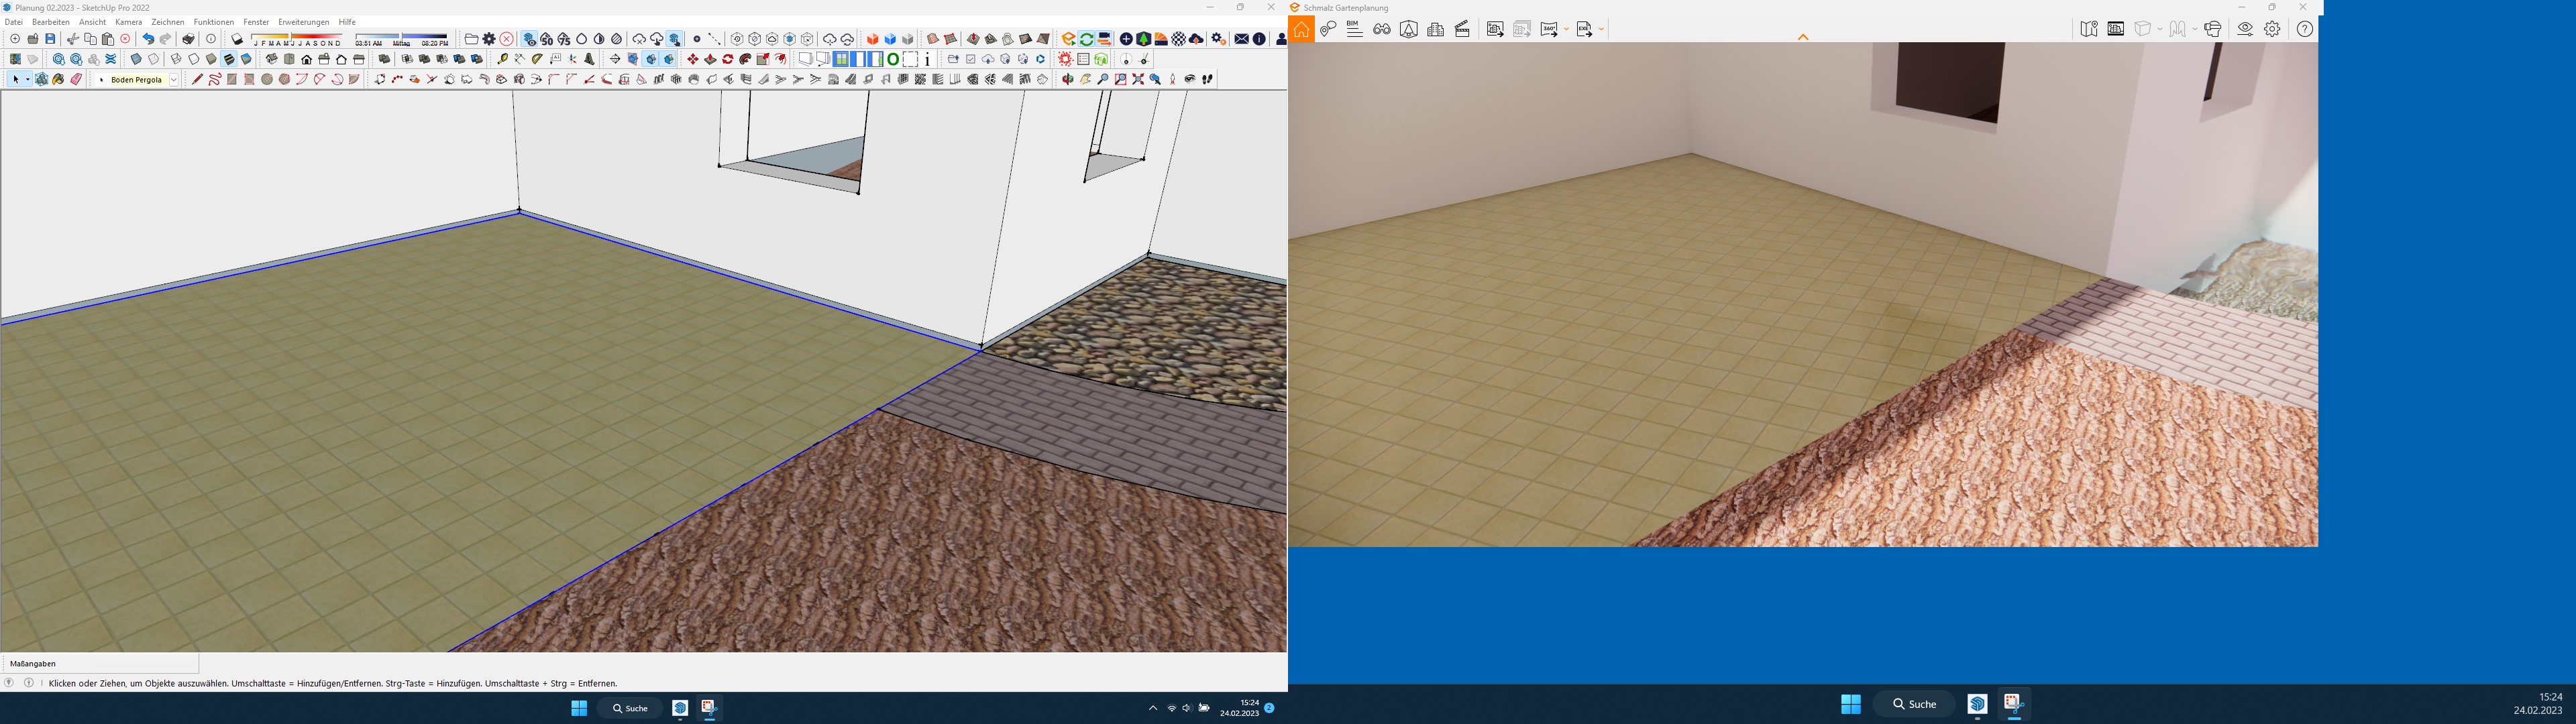Open Enscape BIM info panel
The image size is (2576, 724).
(1354, 29)
